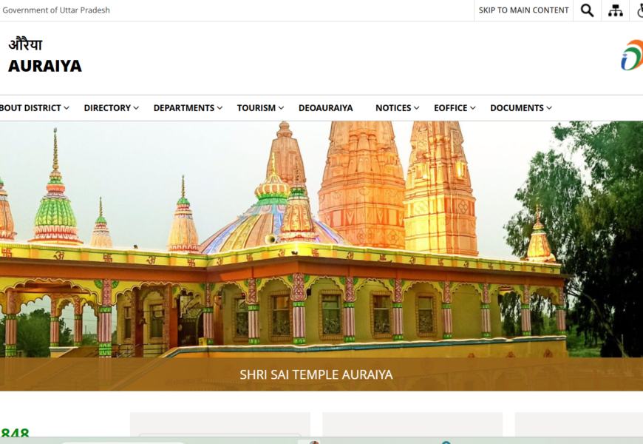Open the eOffice menu
Screen dimensions: 643x444
451,108
